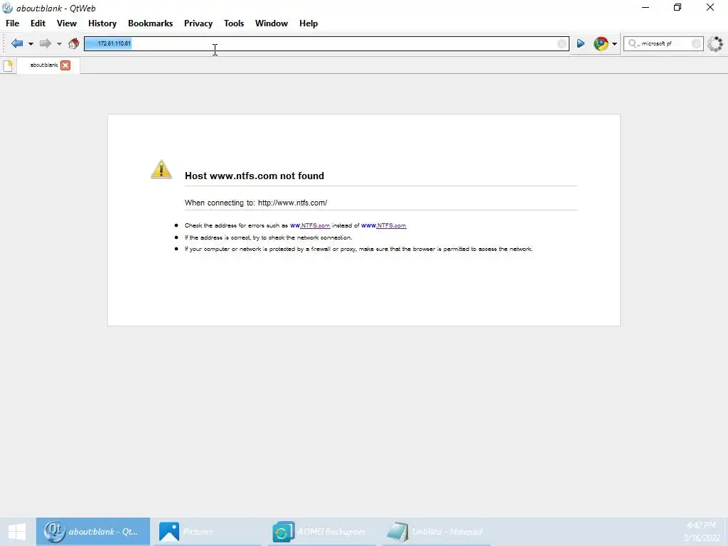The width and height of the screenshot is (728, 546).
Task: Click the yellow warning triangle icon
Action: click(x=161, y=169)
